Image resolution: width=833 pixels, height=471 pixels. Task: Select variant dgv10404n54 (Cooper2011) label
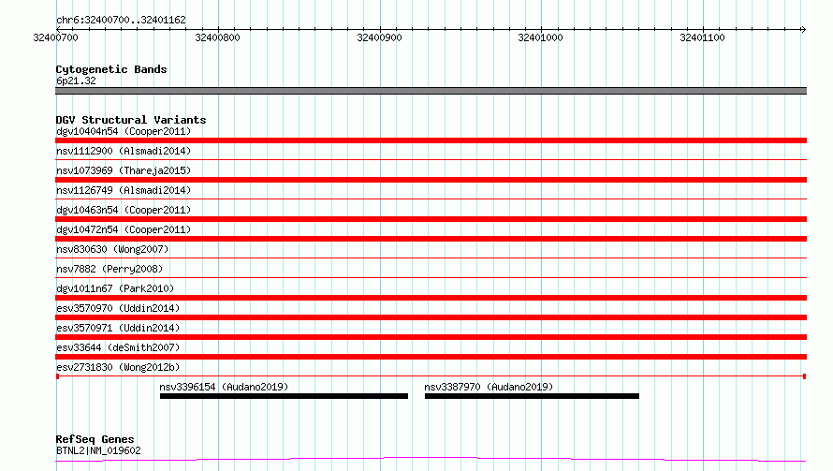[124, 131]
